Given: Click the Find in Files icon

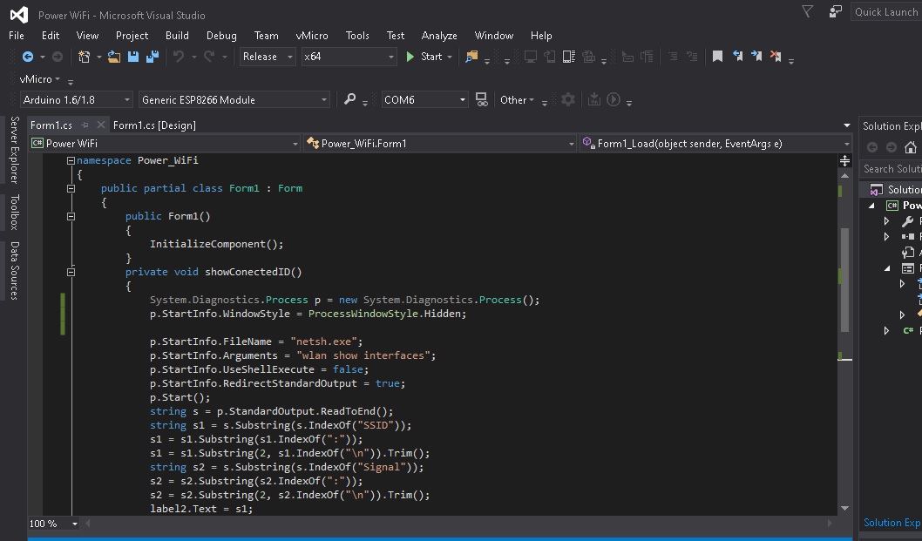Looking at the screenshot, I should click(x=471, y=57).
